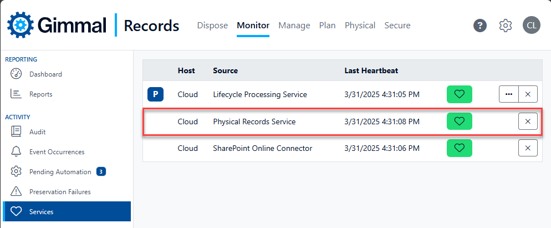Open the Audit activity page

37,132
